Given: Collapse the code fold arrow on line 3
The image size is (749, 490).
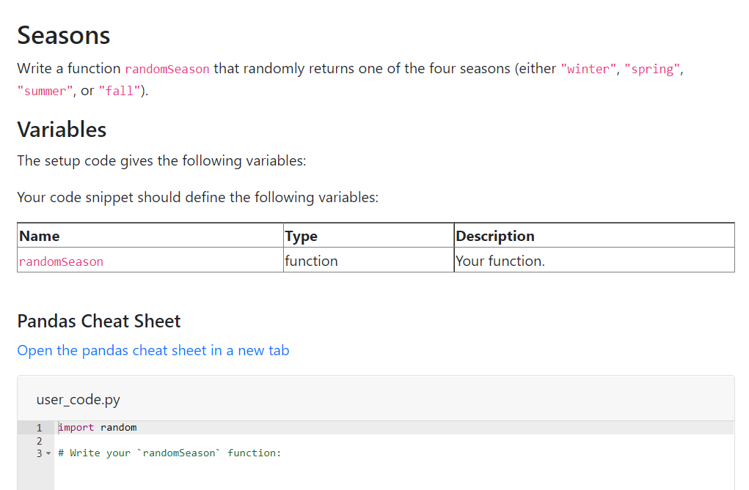Looking at the screenshot, I should 48,453.
